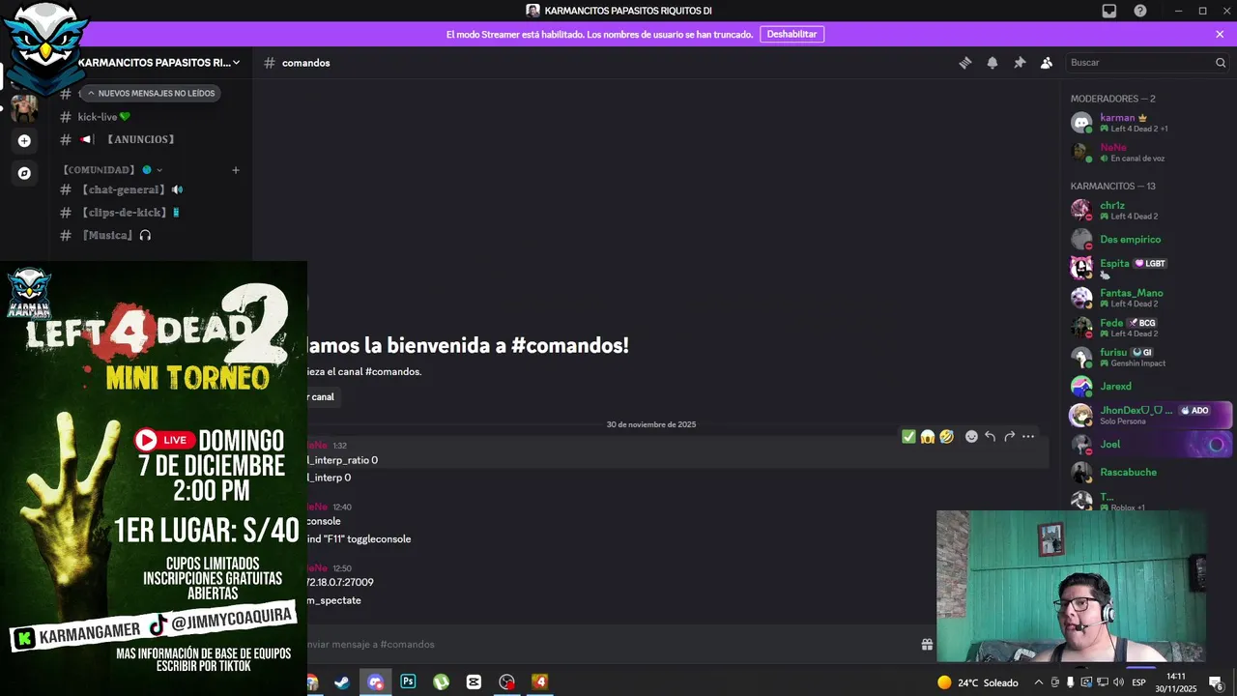Add a channel to COMUNIDAD category
The height and width of the screenshot is (696, 1237).
(235, 170)
